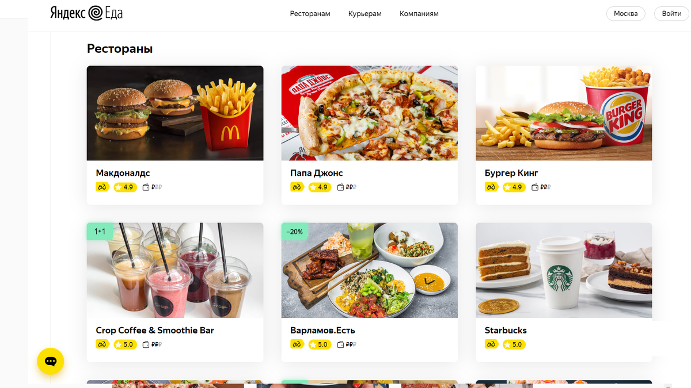Open the yellow chat support bubble
Screen dimensions: 691x388
51,361
